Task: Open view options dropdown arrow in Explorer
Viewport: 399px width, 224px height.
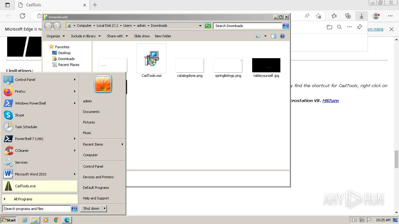Action: pyautogui.click(x=265, y=36)
